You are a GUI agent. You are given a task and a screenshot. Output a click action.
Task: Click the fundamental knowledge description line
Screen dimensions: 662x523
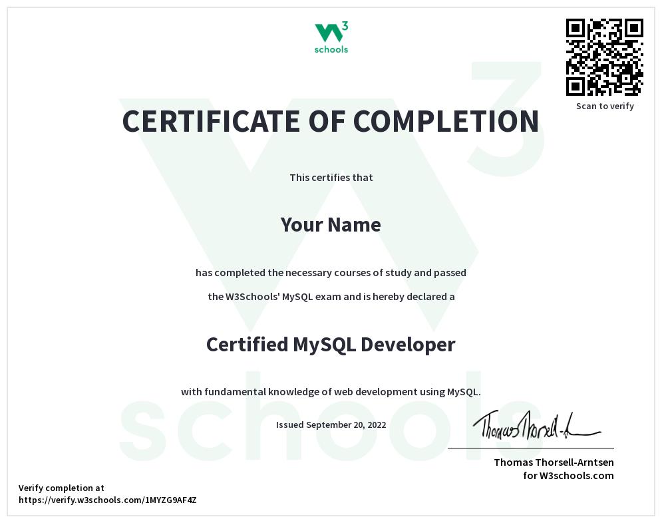click(331, 393)
